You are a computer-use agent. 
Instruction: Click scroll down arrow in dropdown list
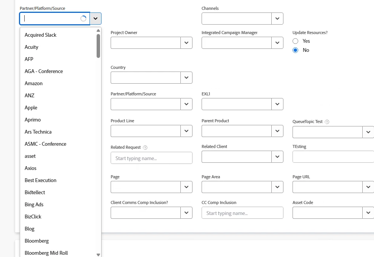pyautogui.click(x=98, y=255)
